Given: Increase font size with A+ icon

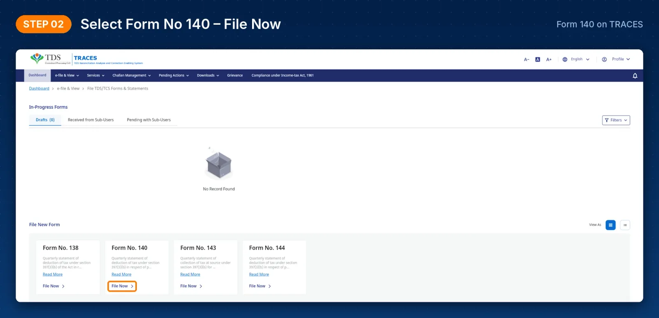Looking at the screenshot, I should tap(549, 60).
